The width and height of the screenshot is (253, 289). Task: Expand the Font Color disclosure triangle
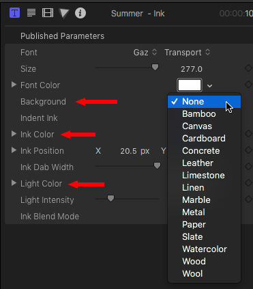click(x=14, y=85)
